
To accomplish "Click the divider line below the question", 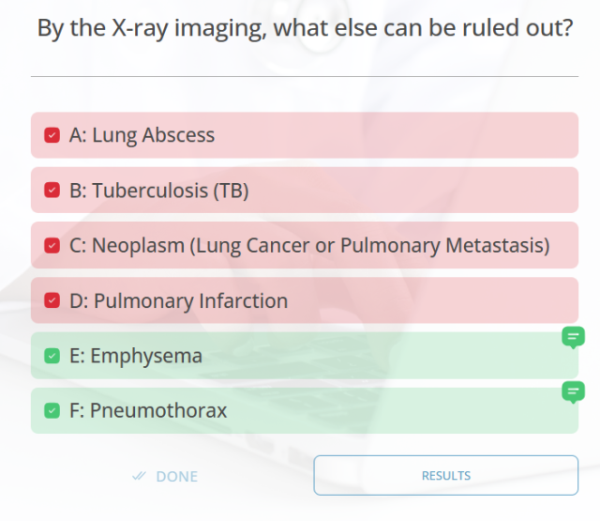I will [x=305, y=76].
